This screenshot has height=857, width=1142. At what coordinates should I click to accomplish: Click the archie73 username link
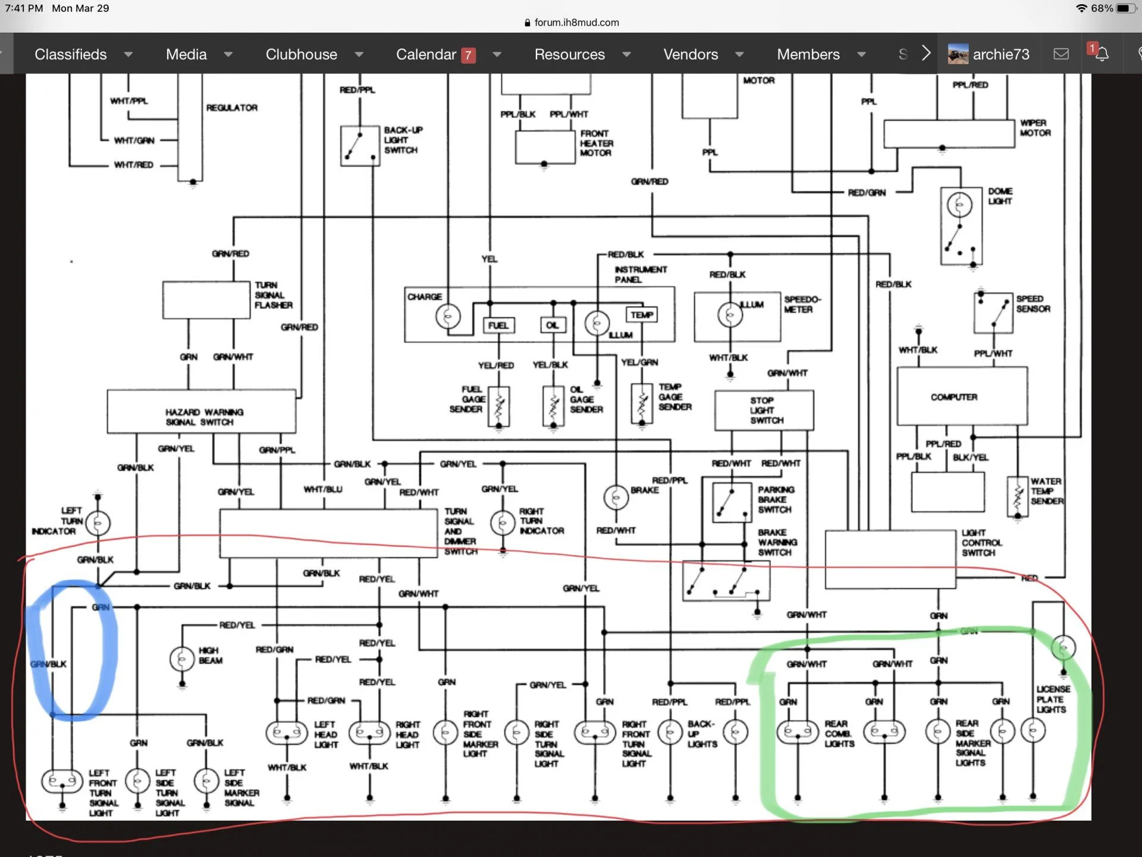tap(1001, 54)
